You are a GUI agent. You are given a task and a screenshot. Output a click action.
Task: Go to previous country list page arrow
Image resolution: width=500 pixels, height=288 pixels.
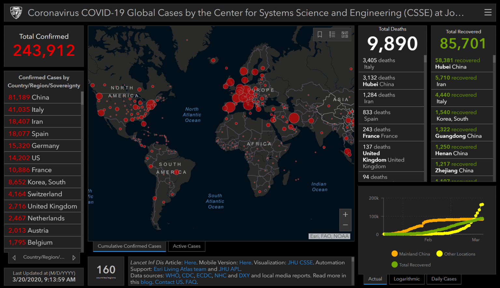[x=14, y=257]
